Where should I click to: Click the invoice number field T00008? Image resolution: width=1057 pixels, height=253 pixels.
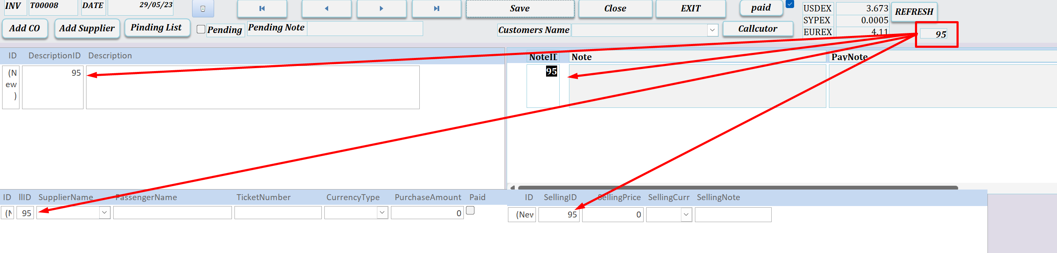click(x=53, y=7)
